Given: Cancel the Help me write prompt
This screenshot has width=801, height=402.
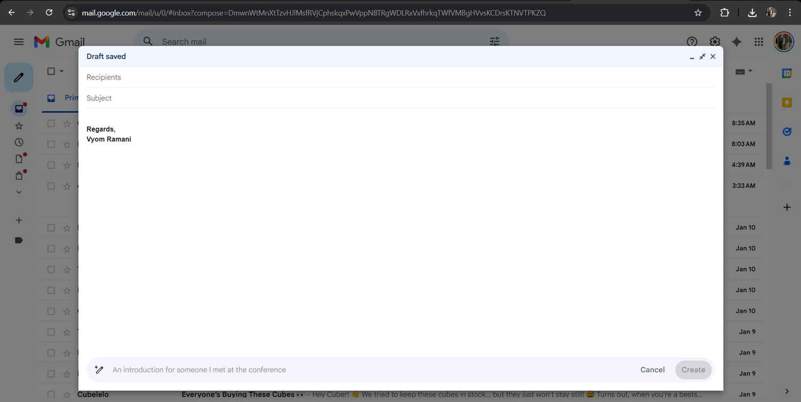Looking at the screenshot, I should coord(652,369).
